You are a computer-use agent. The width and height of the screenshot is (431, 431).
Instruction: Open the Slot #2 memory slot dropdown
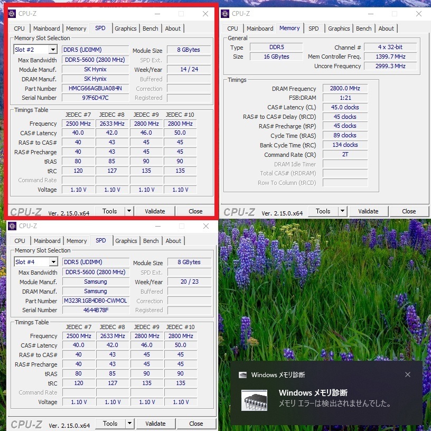coord(53,50)
